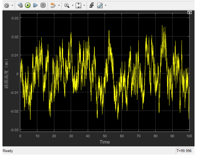Expand the Highlight Block dropdown arrow
The image size is (197, 157).
[58, 5]
